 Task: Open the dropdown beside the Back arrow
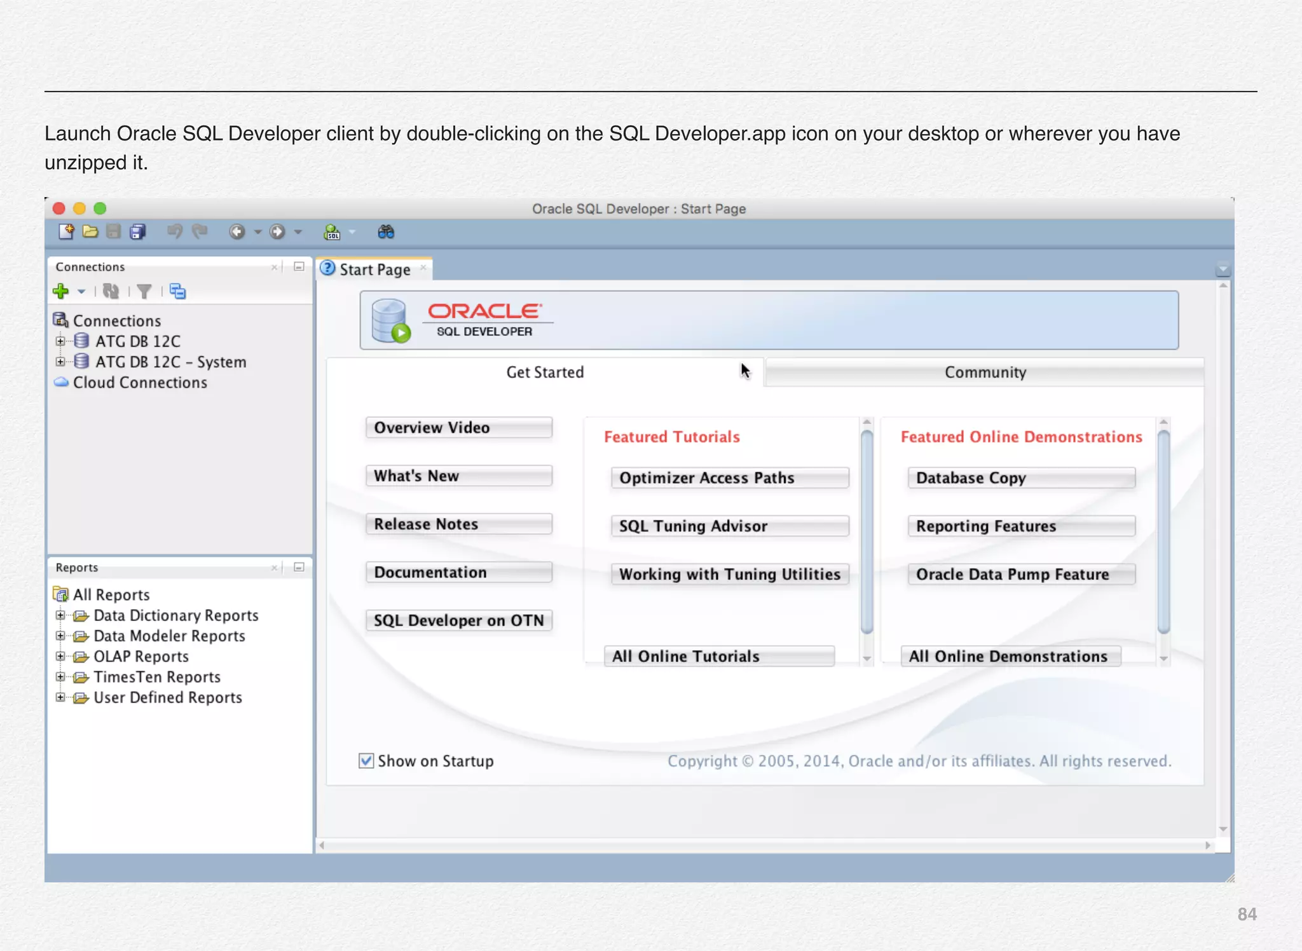pos(257,232)
